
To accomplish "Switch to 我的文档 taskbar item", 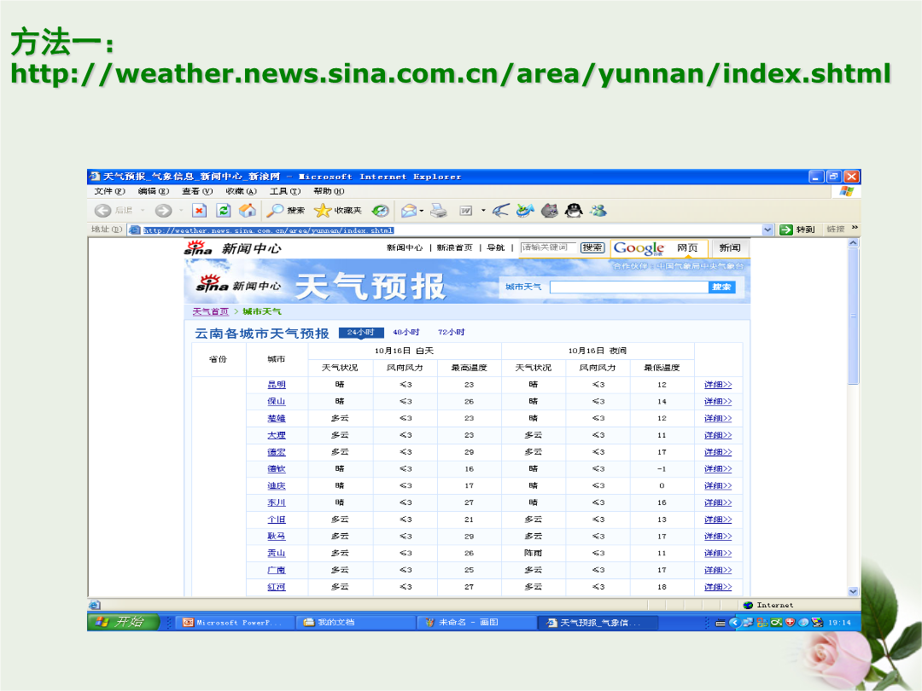I will coord(356,623).
